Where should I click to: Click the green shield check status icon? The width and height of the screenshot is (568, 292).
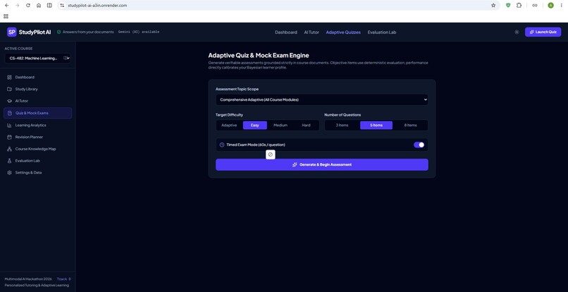click(59, 32)
